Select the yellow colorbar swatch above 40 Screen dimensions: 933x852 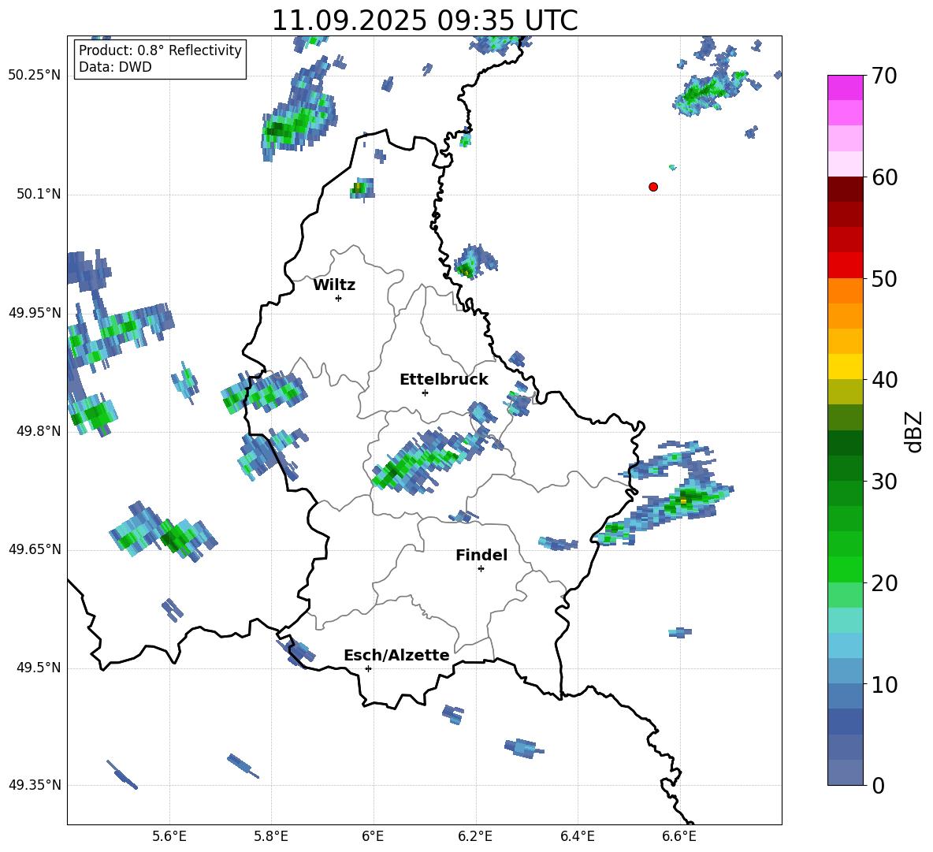(x=846, y=366)
